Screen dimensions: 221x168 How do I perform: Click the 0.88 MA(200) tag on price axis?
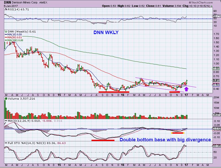click(x=216, y=69)
